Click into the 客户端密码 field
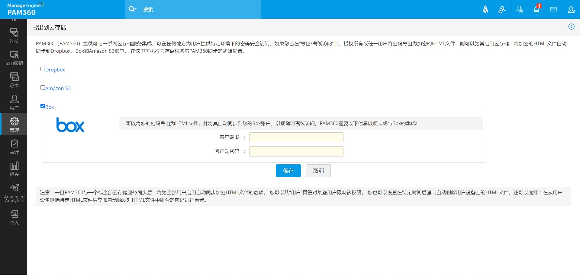The image size is (580, 275). pyautogui.click(x=296, y=151)
